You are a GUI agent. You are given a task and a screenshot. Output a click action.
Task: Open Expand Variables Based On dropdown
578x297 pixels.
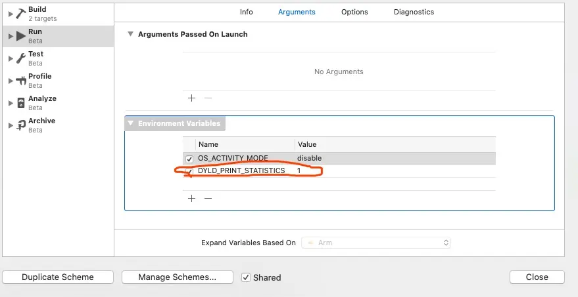376,243
